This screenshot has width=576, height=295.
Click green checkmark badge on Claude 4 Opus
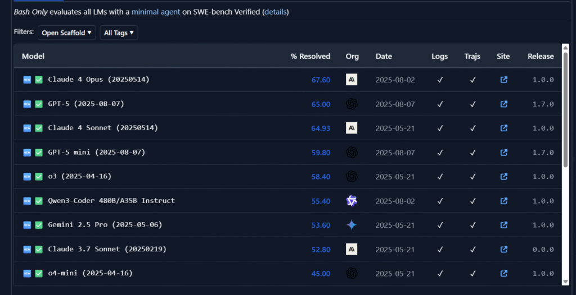[x=39, y=80]
